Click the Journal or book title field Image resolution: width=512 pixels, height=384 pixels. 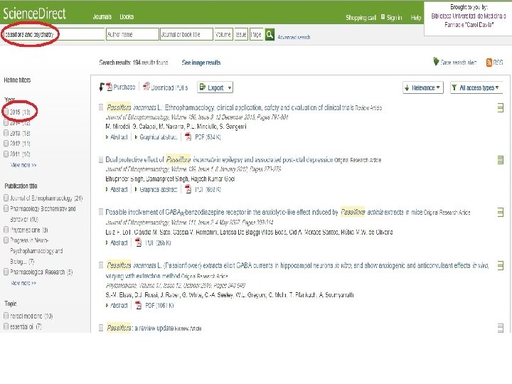coord(186,34)
